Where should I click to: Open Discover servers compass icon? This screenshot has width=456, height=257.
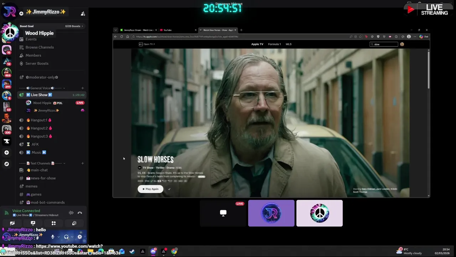pyautogui.click(x=6, y=164)
